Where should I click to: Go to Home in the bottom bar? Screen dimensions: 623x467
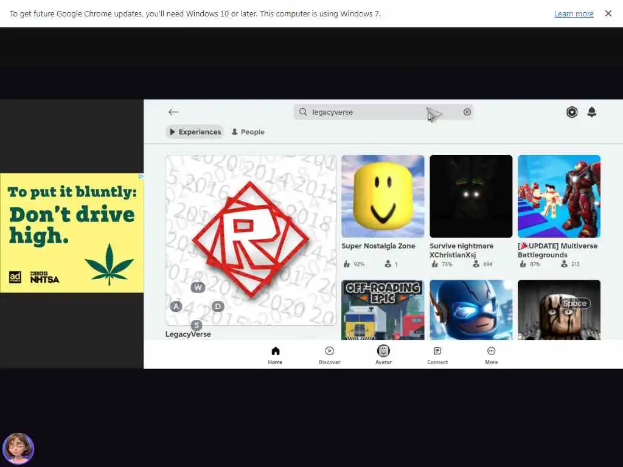tap(276, 355)
